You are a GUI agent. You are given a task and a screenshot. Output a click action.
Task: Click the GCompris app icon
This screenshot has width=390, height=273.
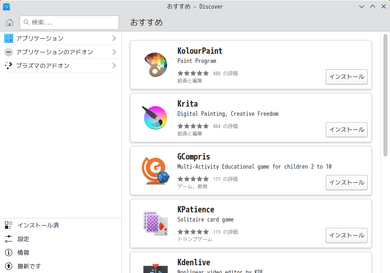point(155,170)
